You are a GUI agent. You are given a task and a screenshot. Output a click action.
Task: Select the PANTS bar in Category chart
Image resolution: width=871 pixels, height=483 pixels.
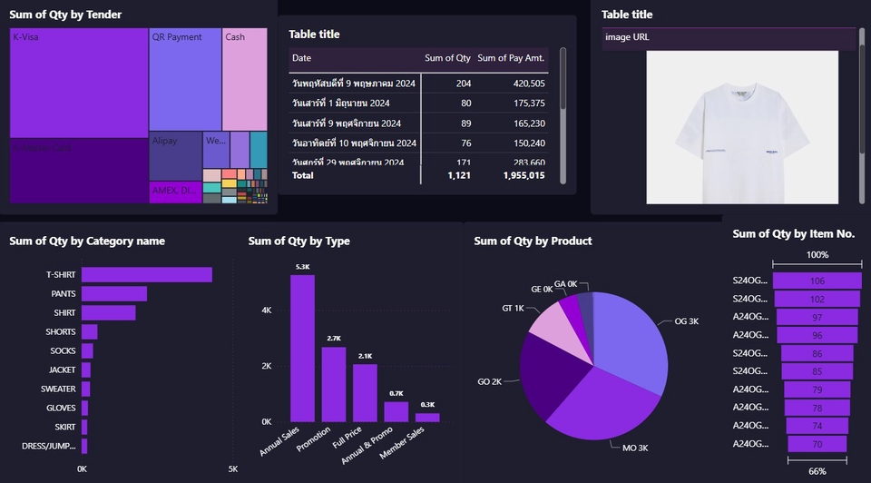click(x=113, y=294)
